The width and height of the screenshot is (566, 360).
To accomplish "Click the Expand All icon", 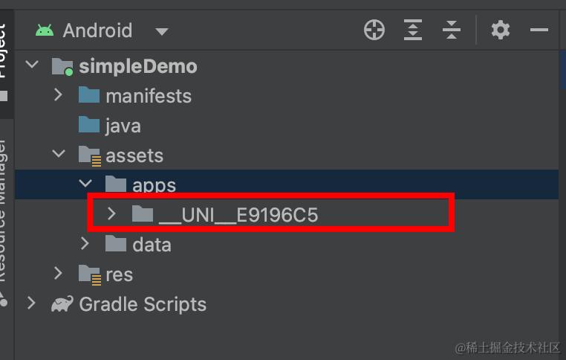I will pos(413,30).
